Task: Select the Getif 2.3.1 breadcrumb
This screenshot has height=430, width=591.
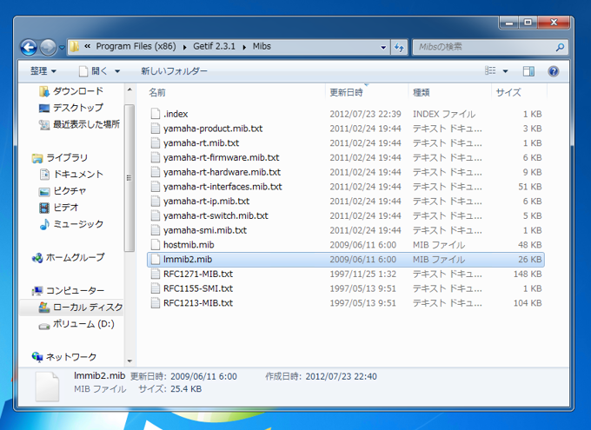Action: click(x=214, y=46)
